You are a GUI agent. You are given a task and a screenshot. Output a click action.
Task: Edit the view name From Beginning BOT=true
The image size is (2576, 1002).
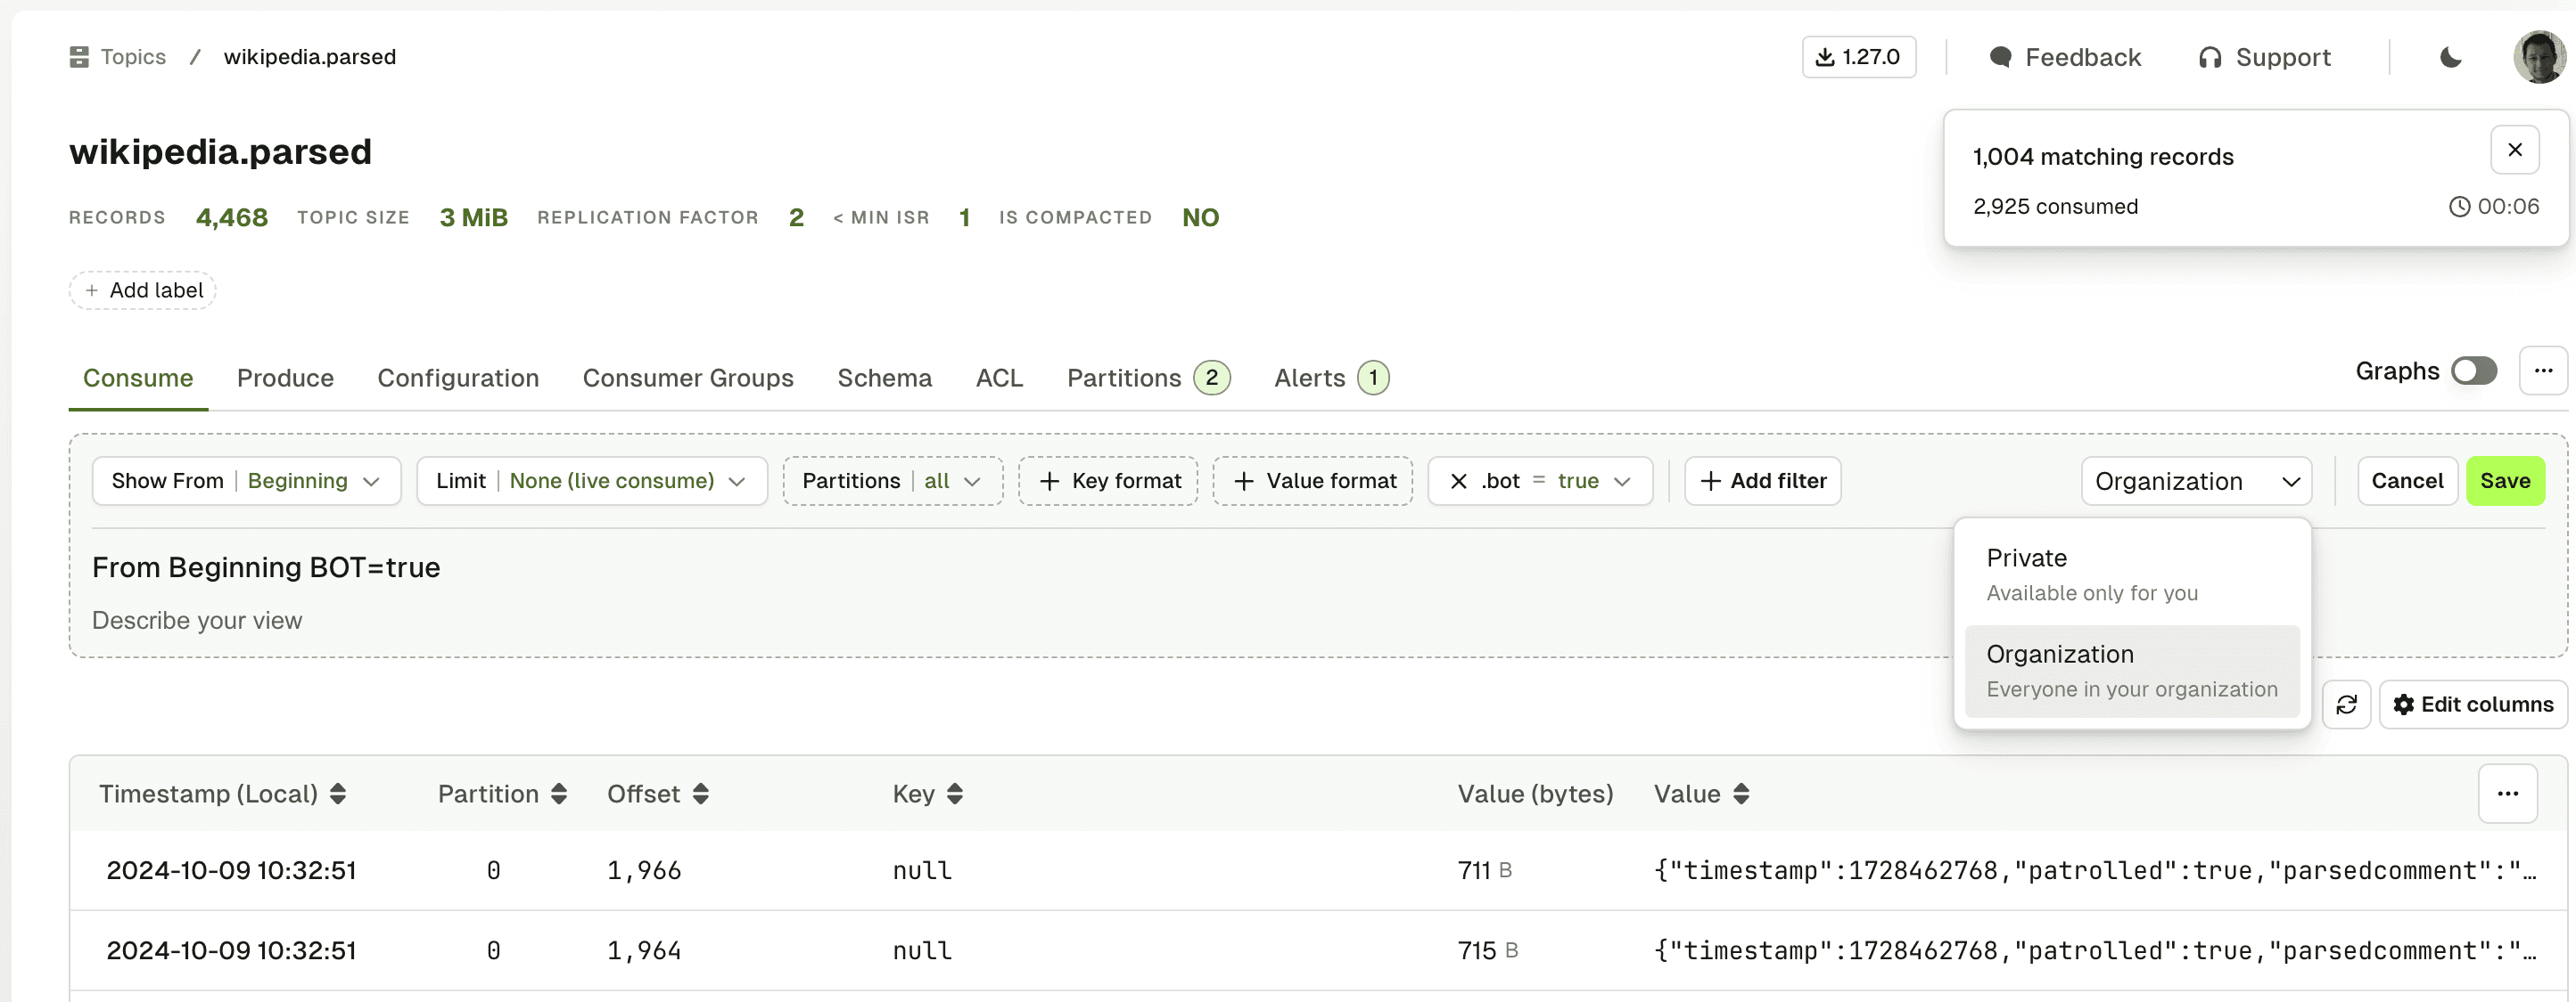(x=266, y=567)
